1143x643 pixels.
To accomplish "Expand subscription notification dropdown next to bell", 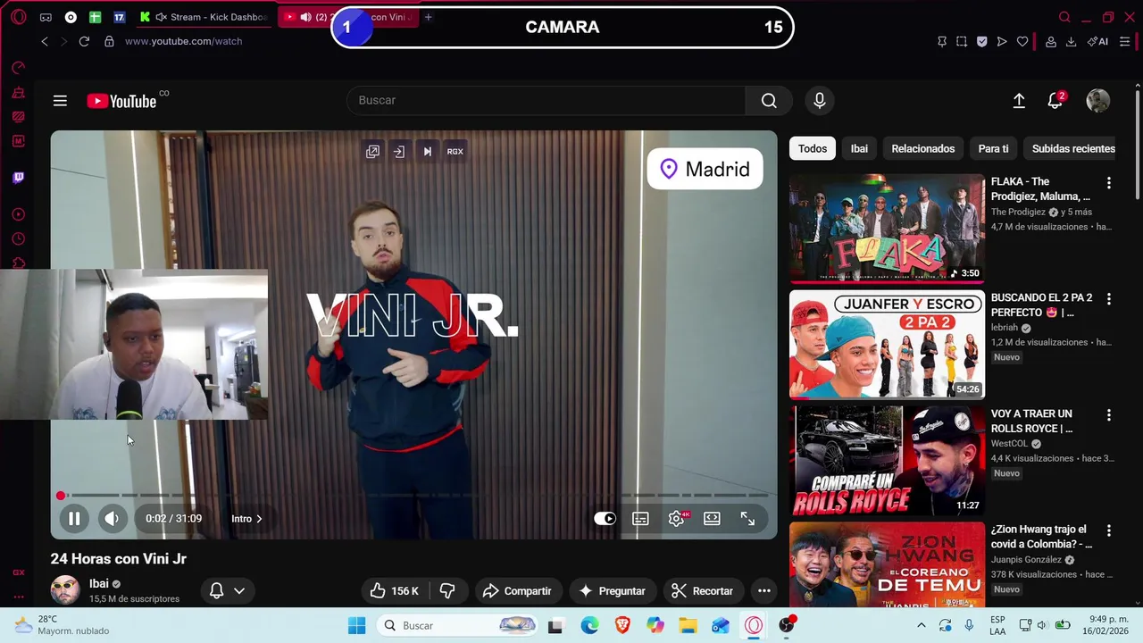I will click(239, 590).
